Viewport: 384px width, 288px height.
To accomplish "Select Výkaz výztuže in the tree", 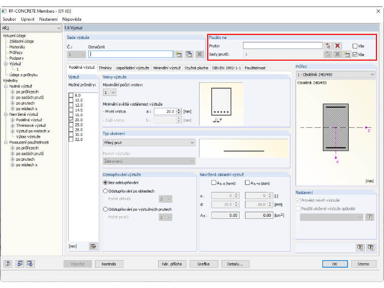I will pyautogui.click(x=28, y=136).
